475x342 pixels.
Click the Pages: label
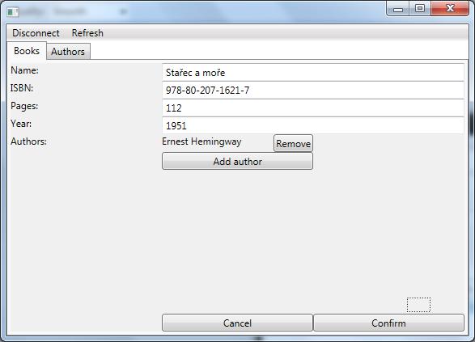click(24, 106)
